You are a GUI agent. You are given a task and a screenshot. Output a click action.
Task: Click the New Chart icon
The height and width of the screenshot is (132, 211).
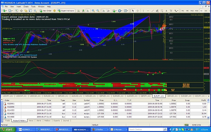(4, 11)
